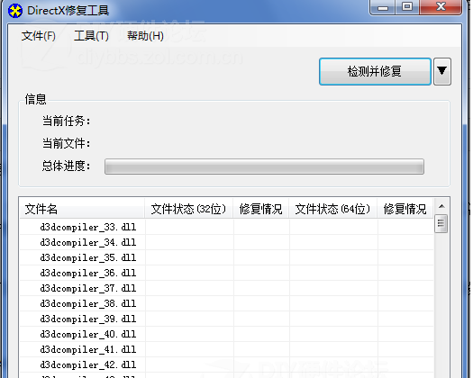Click the scrollbar up arrow in file list

click(x=441, y=206)
